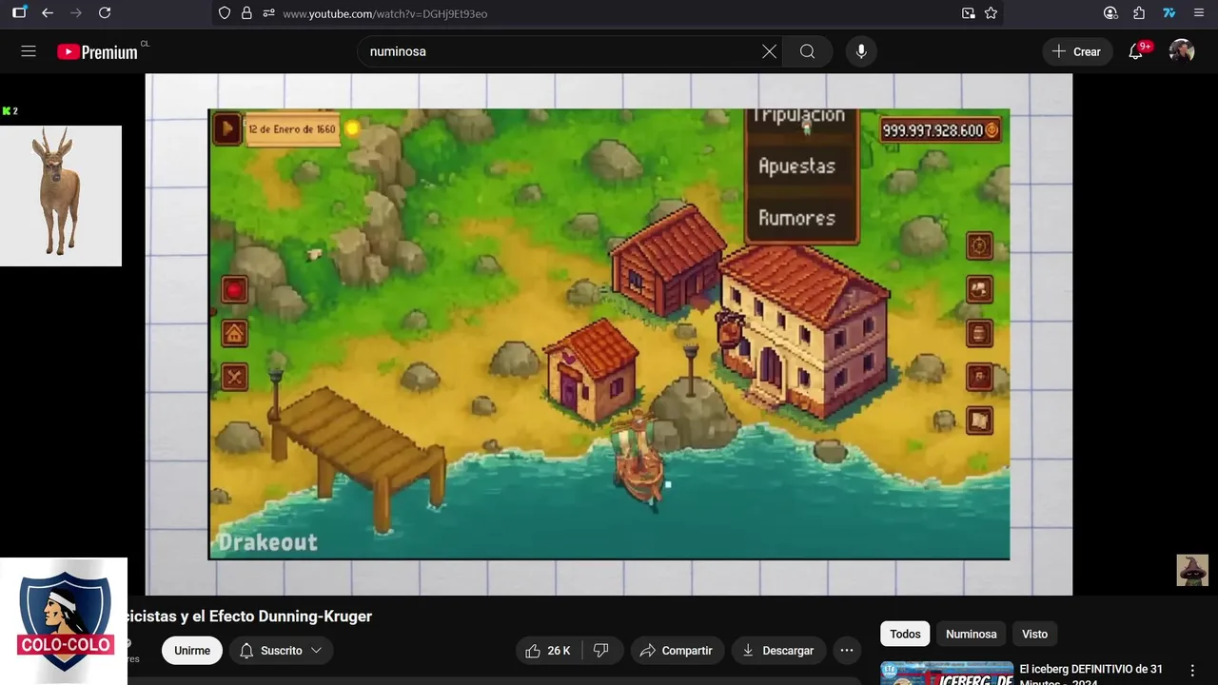Click the Drakeout text in video
Viewport: 1218px width, 685px height.
(267, 542)
